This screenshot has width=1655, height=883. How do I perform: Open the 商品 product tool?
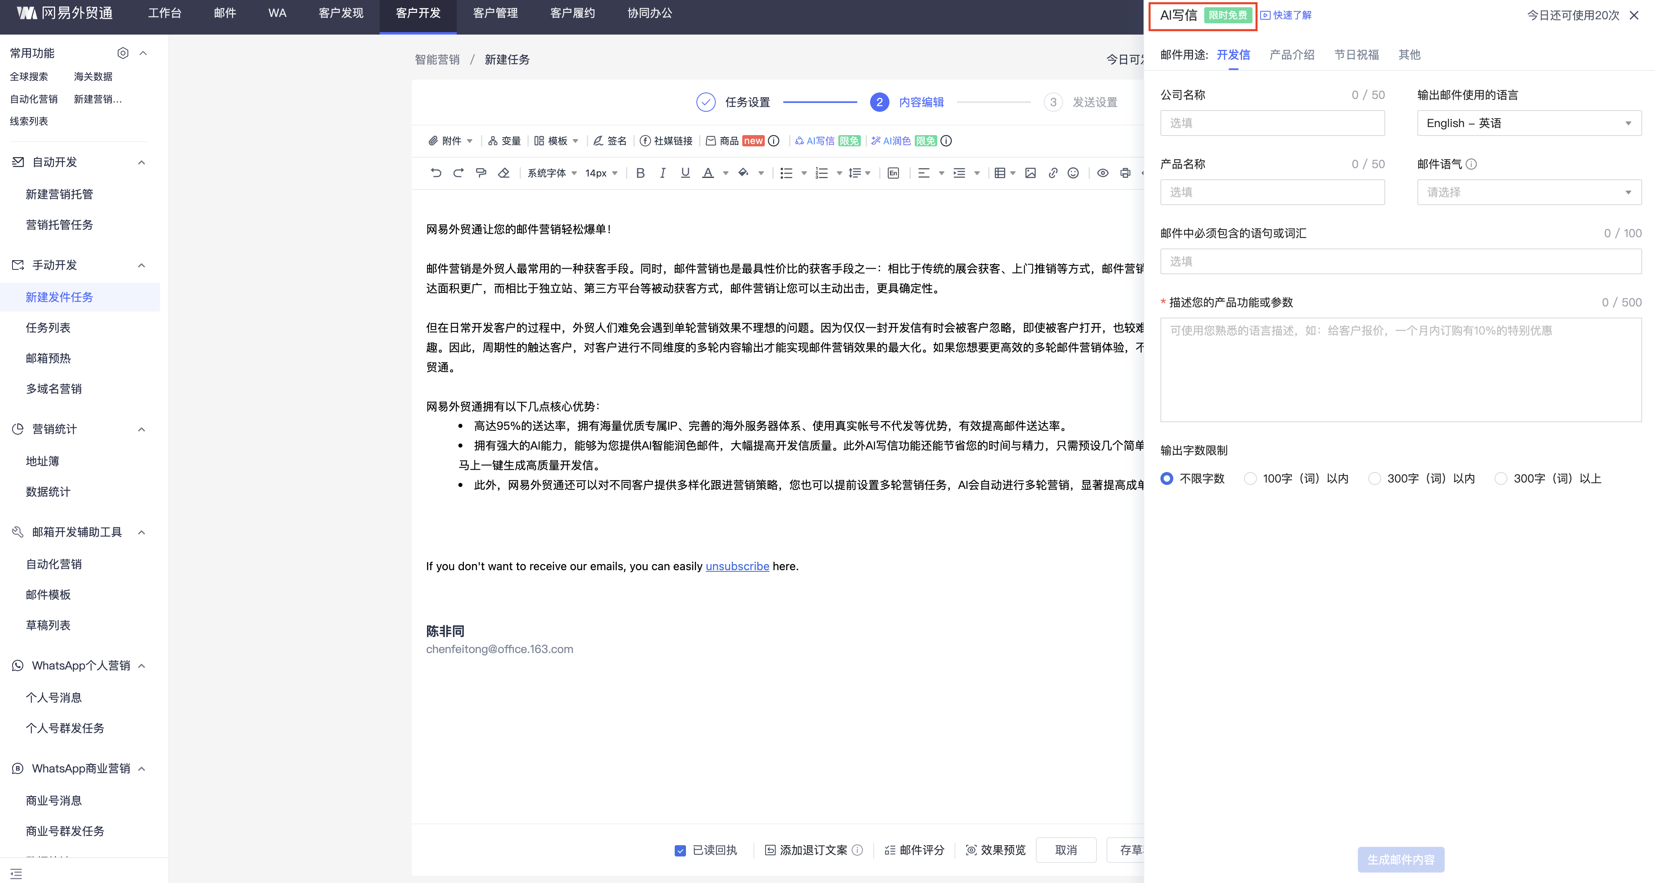coord(722,141)
